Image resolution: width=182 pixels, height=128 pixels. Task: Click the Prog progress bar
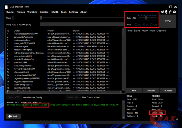[82, 24]
